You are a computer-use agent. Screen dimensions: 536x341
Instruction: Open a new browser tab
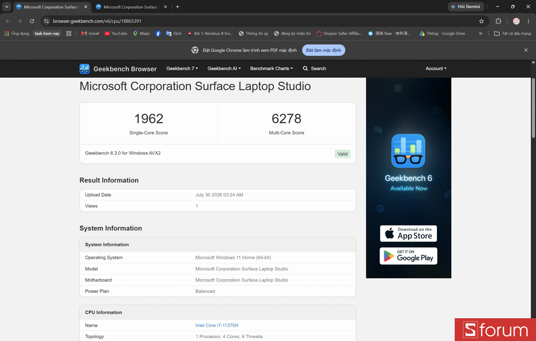click(x=178, y=7)
